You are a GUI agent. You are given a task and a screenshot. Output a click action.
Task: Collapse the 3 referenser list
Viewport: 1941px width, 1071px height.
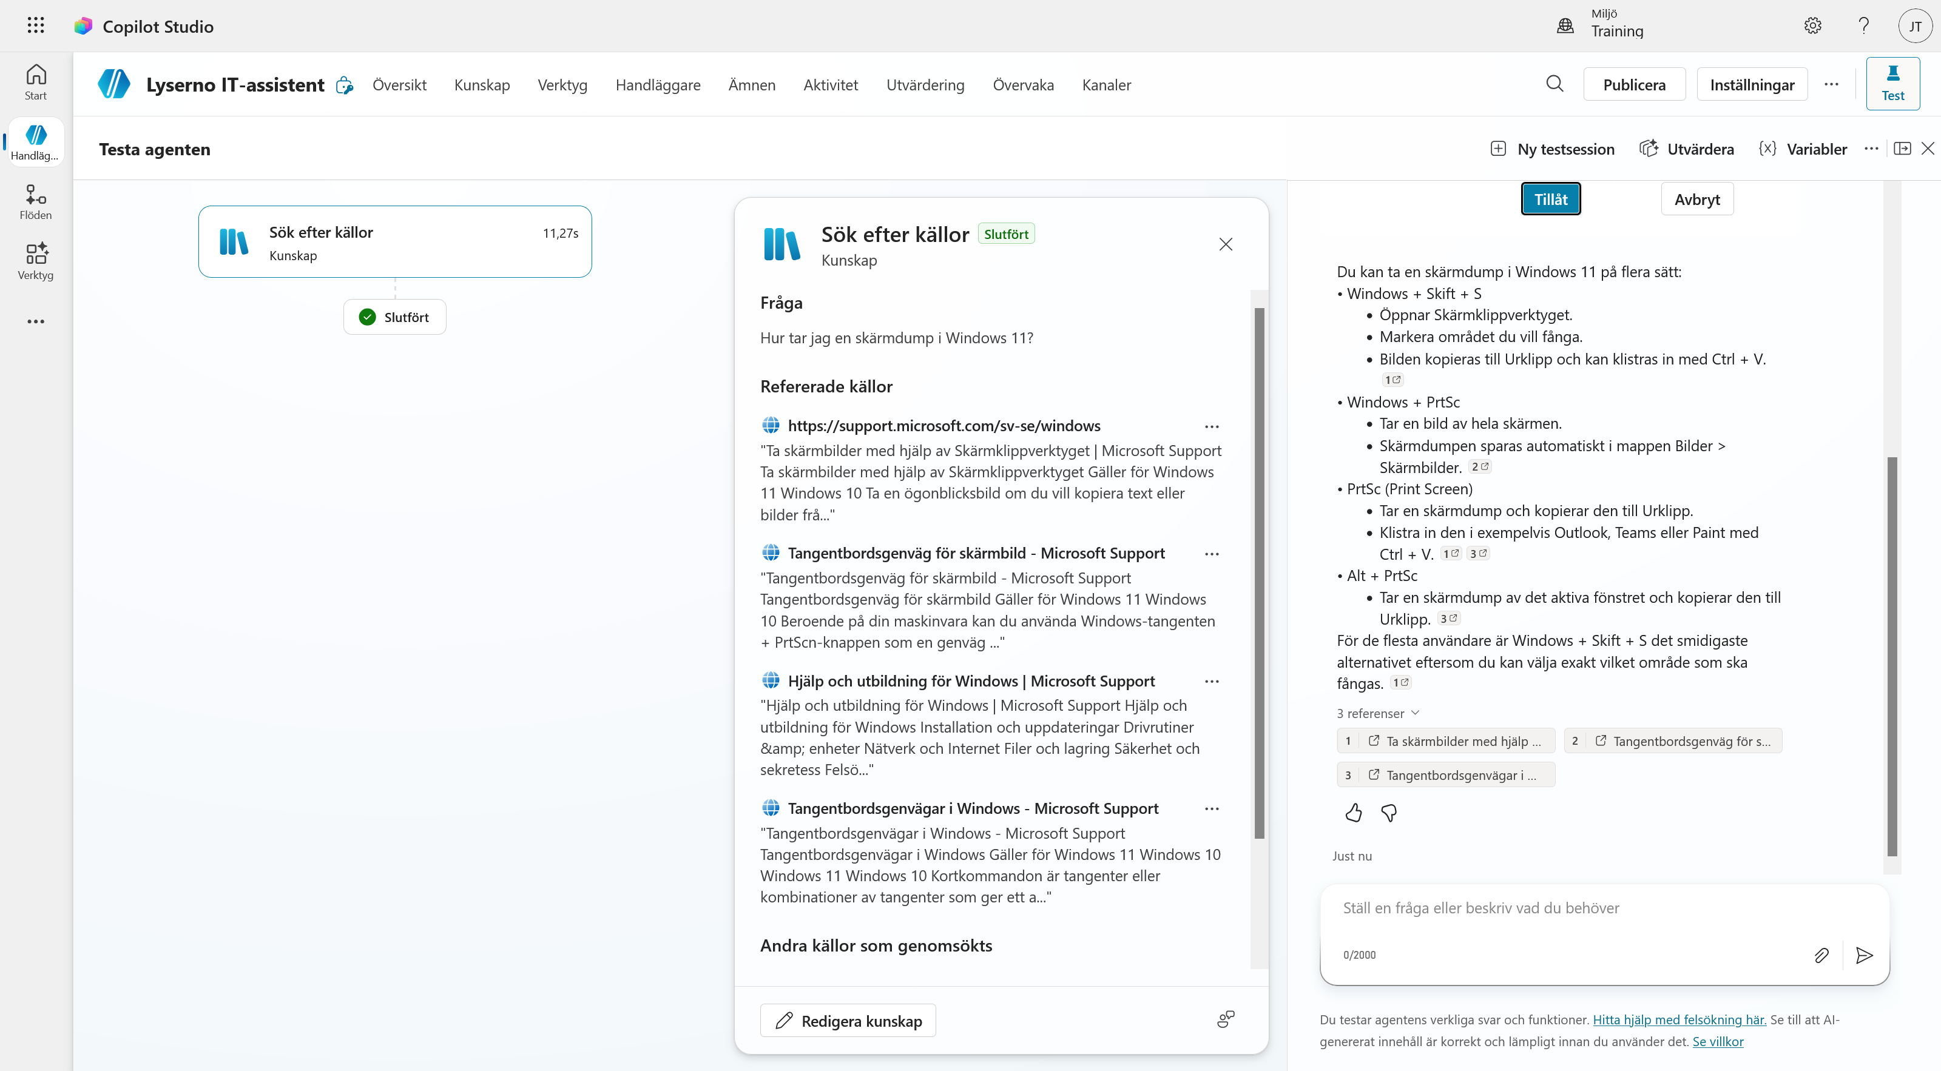click(1378, 713)
